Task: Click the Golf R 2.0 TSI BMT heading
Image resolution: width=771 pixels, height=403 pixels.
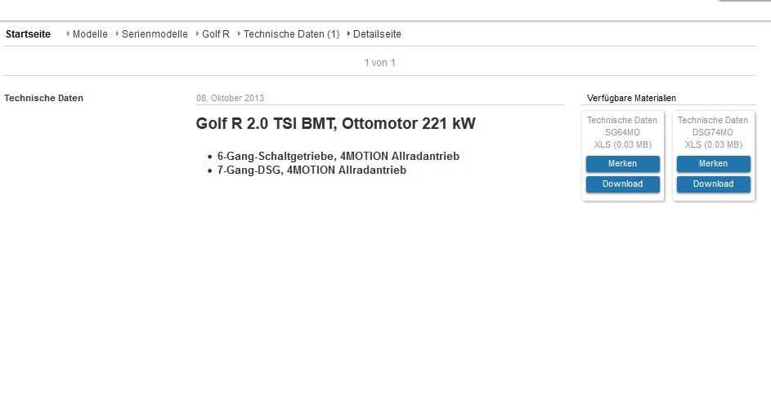Action: click(x=335, y=124)
